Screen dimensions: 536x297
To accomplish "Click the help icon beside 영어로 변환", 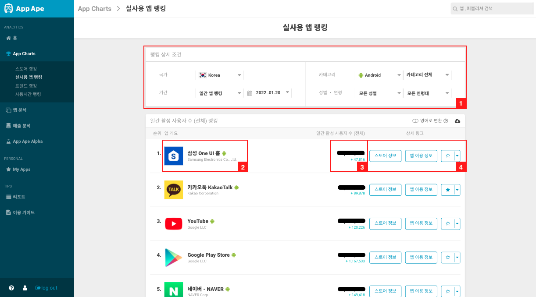I will (x=446, y=121).
